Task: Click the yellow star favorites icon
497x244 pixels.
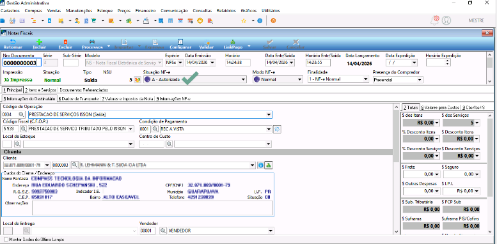Action: (244, 21)
